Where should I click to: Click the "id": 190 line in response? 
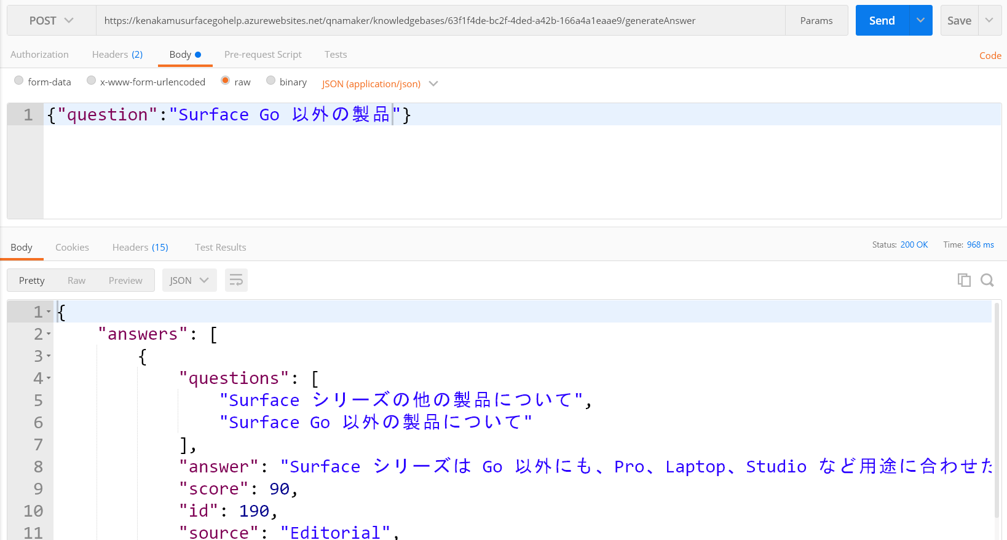click(x=229, y=511)
